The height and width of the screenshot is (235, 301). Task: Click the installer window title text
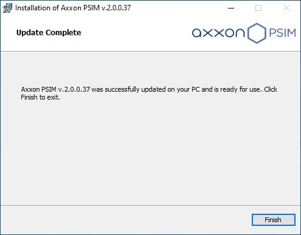click(73, 8)
